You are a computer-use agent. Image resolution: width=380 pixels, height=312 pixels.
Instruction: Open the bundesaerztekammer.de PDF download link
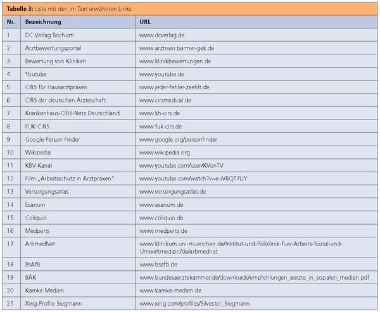coord(253,277)
